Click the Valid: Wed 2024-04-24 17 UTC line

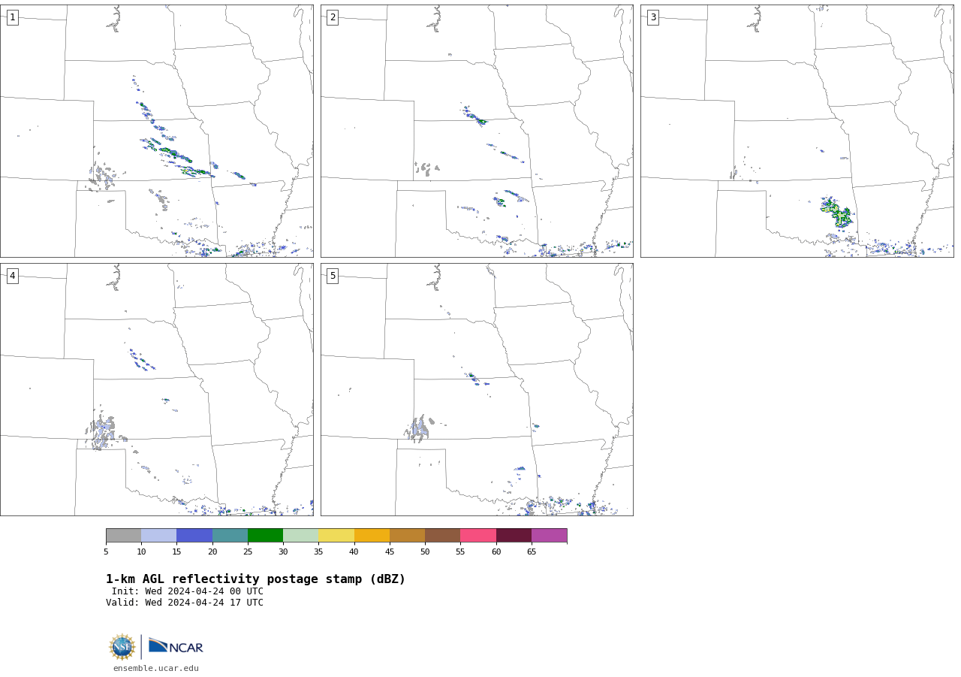pyautogui.click(x=185, y=603)
